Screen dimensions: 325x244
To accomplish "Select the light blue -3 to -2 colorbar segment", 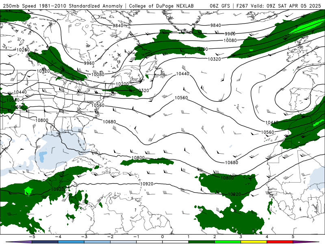I will click(x=97, y=242).
